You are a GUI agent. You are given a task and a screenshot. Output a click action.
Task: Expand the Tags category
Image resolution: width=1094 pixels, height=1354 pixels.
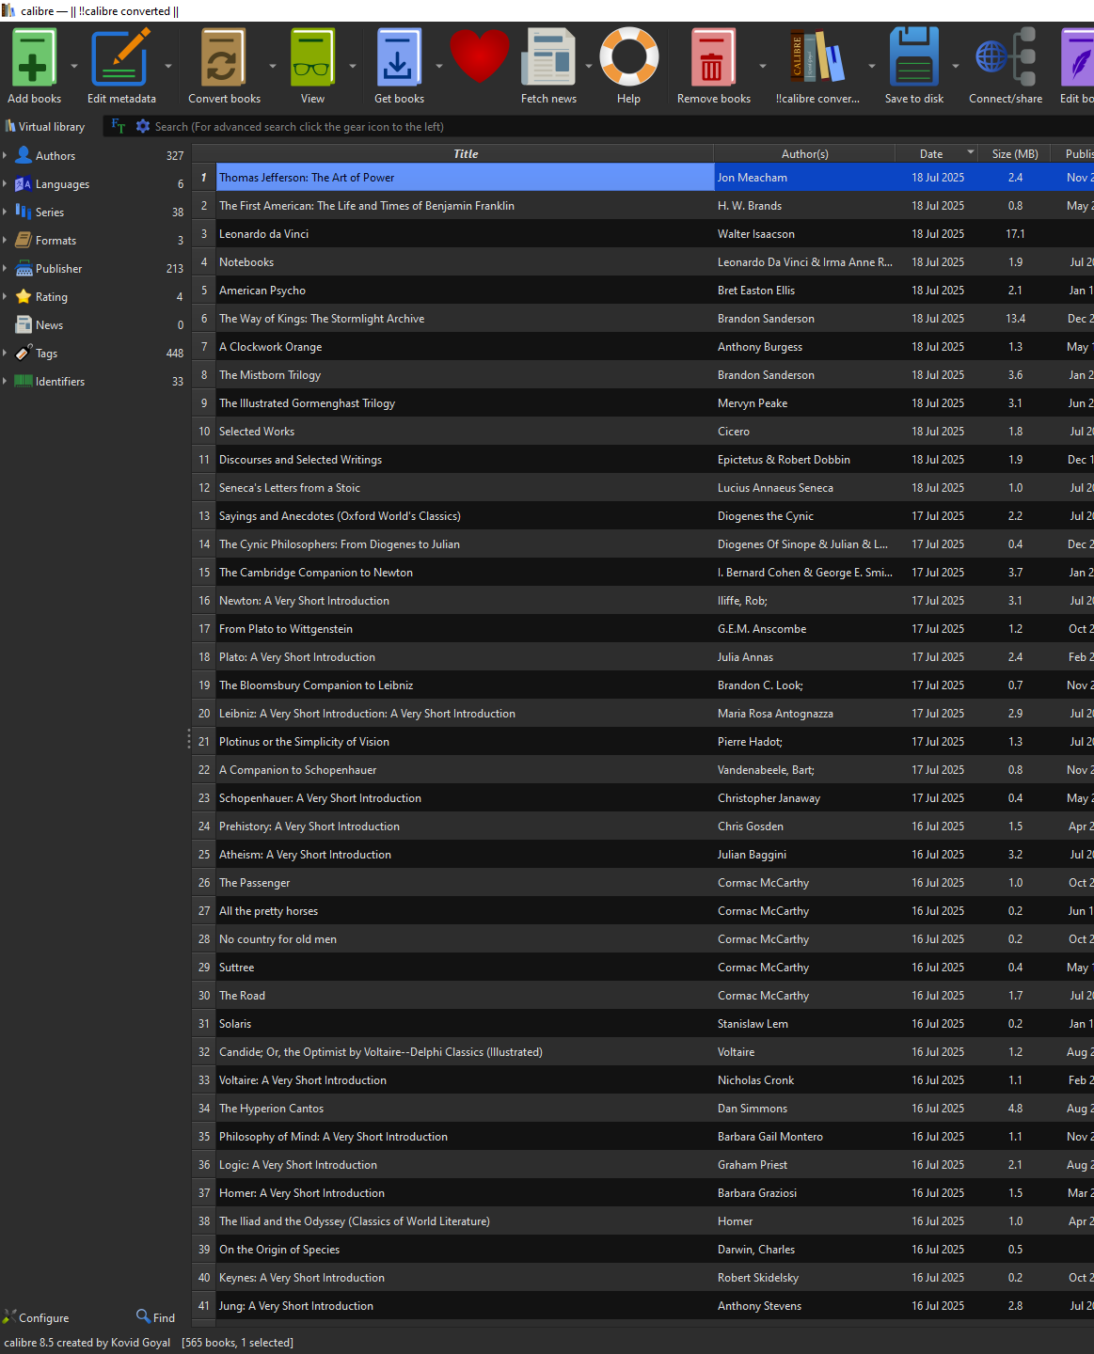[x=5, y=353]
